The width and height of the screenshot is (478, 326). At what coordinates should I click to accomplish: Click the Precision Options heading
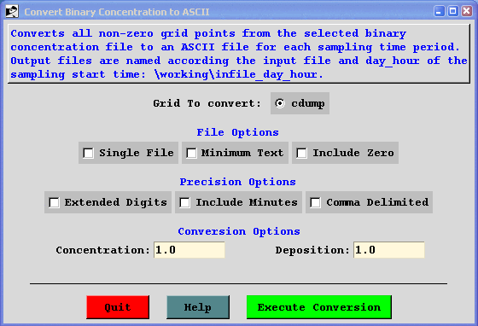coord(238,182)
